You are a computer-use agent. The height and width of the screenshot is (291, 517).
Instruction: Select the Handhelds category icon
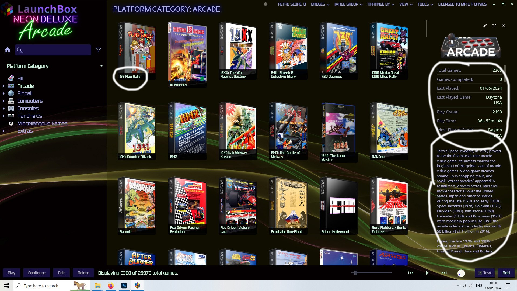11,116
